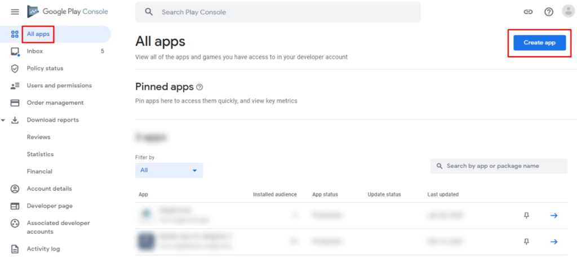Click the Google Play Console logo
577x258 pixels.
68,12
